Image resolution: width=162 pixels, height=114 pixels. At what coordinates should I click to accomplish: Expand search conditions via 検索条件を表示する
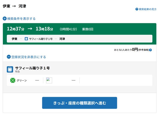click(x=21, y=18)
